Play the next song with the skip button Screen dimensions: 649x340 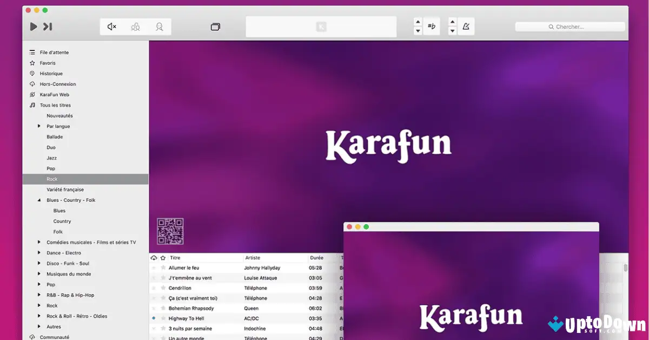pyautogui.click(x=48, y=26)
